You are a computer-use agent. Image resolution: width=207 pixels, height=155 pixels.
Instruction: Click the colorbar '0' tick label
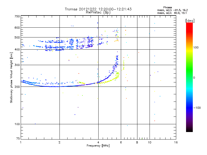(194, 78)
